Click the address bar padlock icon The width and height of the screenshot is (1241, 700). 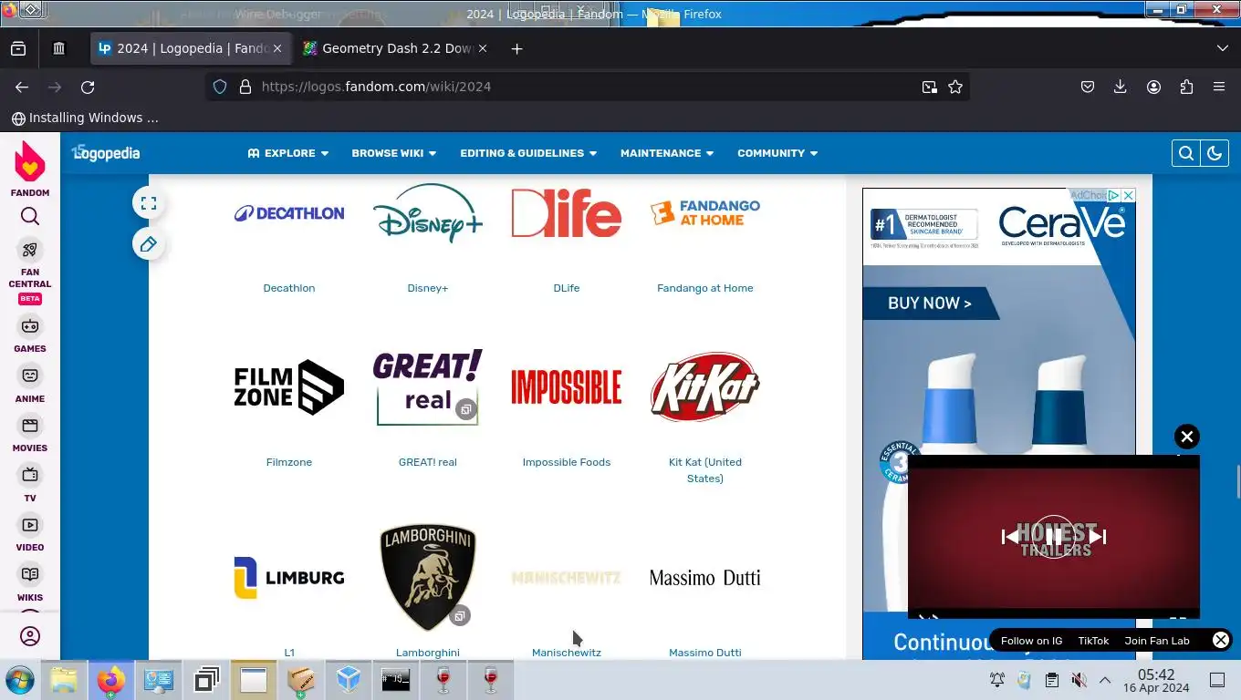(245, 87)
